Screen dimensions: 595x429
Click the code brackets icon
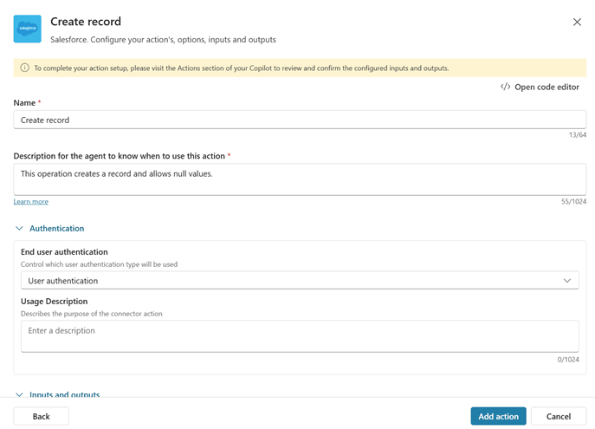pyautogui.click(x=505, y=87)
